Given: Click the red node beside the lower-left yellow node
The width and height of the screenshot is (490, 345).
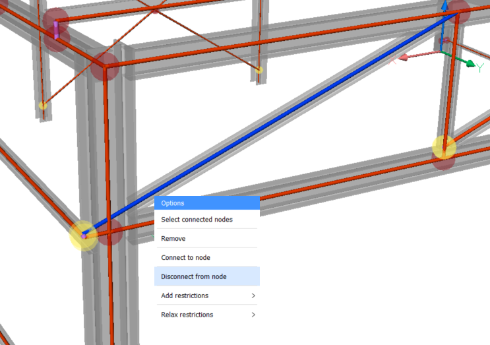Looking at the screenshot, I should click(109, 232).
